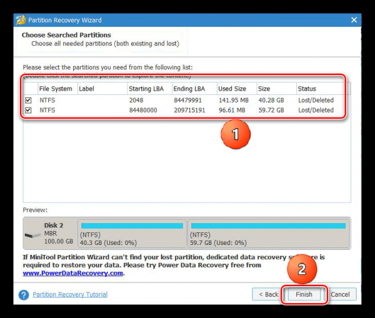Select the Disk 2 drive icon
Image resolution: width=375 pixels, height=318 pixels.
pos(32,236)
